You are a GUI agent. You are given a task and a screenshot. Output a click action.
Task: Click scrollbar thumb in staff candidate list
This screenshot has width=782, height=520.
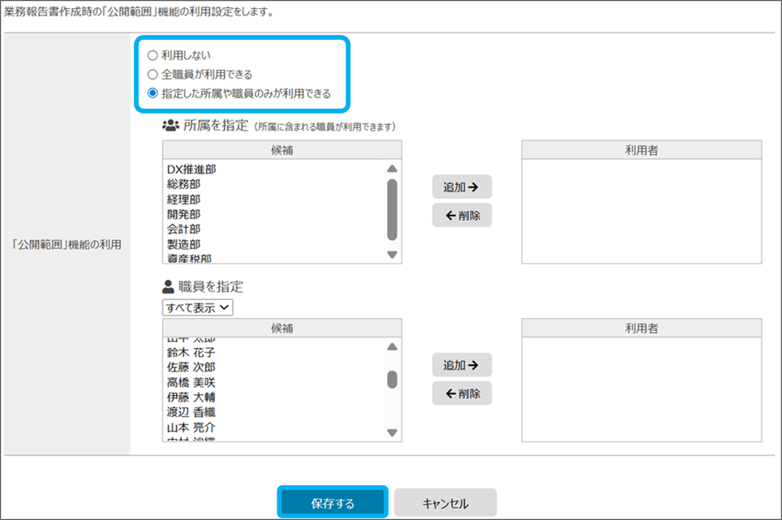(x=392, y=380)
